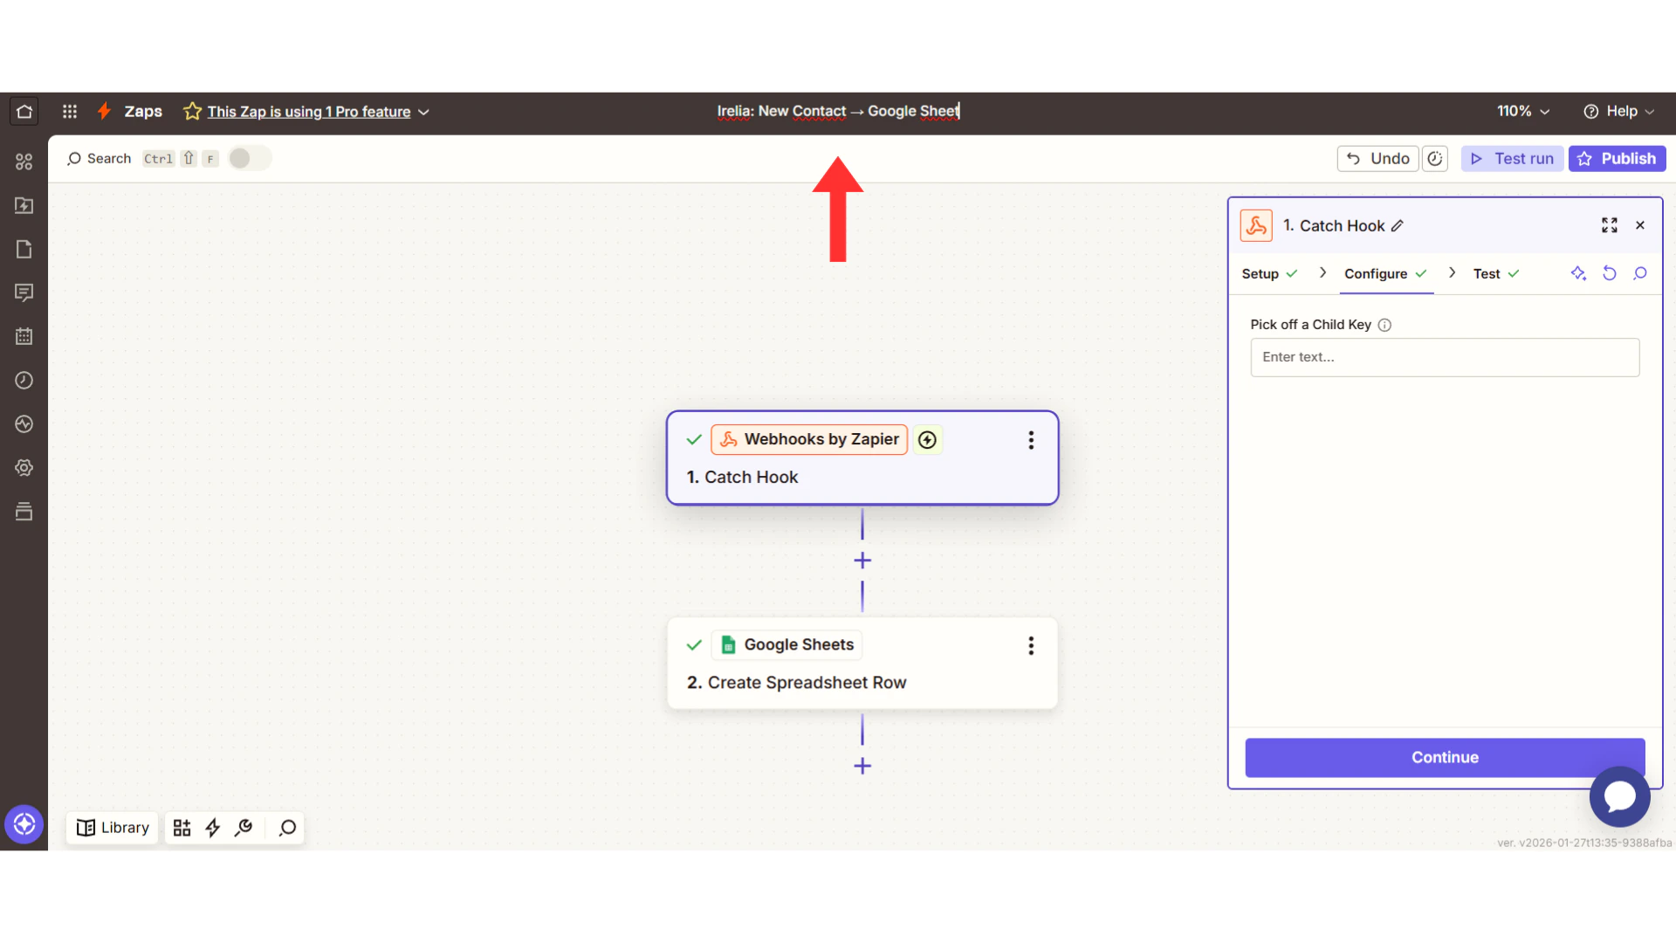
Task: Click the pencil icon to rename Catch Hook
Action: coord(1398,226)
